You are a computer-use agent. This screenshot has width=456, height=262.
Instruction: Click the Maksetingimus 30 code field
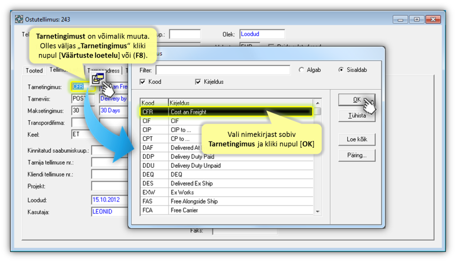click(83, 111)
